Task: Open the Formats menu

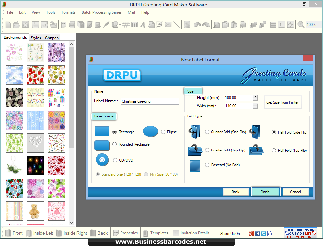Action: [68, 12]
